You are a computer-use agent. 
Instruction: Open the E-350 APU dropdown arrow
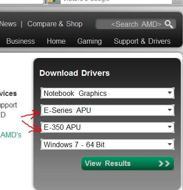pos(170,127)
